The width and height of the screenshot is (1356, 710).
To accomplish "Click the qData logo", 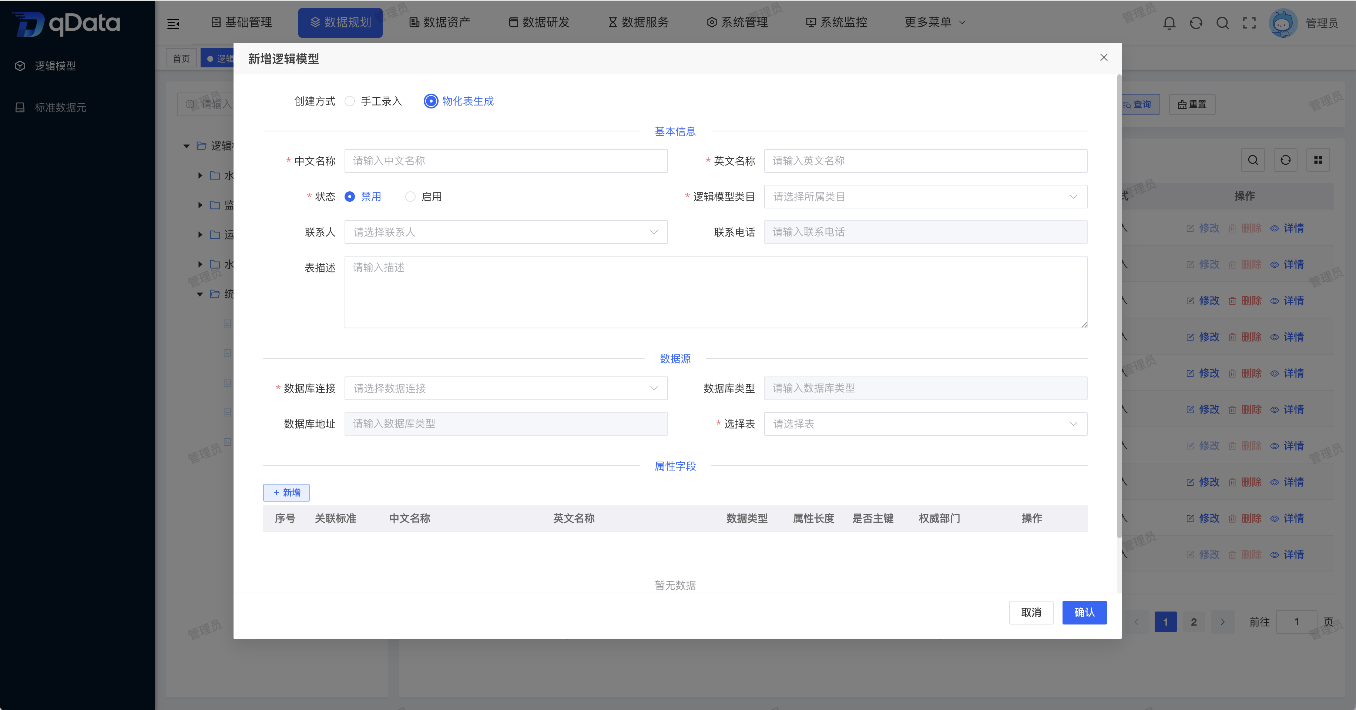I will coord(67,23).
